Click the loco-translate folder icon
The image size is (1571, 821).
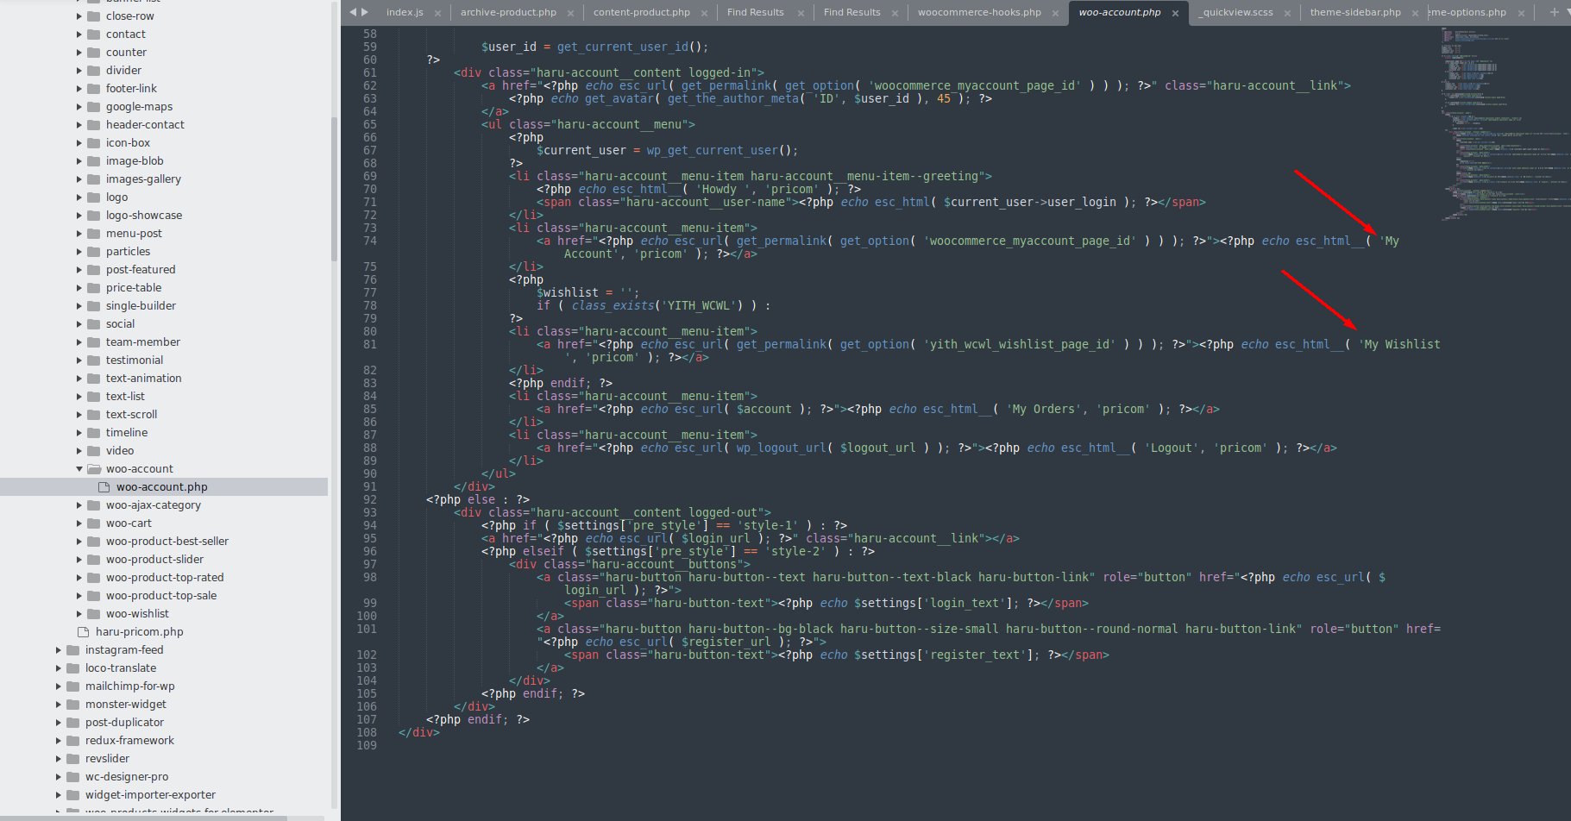(x=73, y=667)
